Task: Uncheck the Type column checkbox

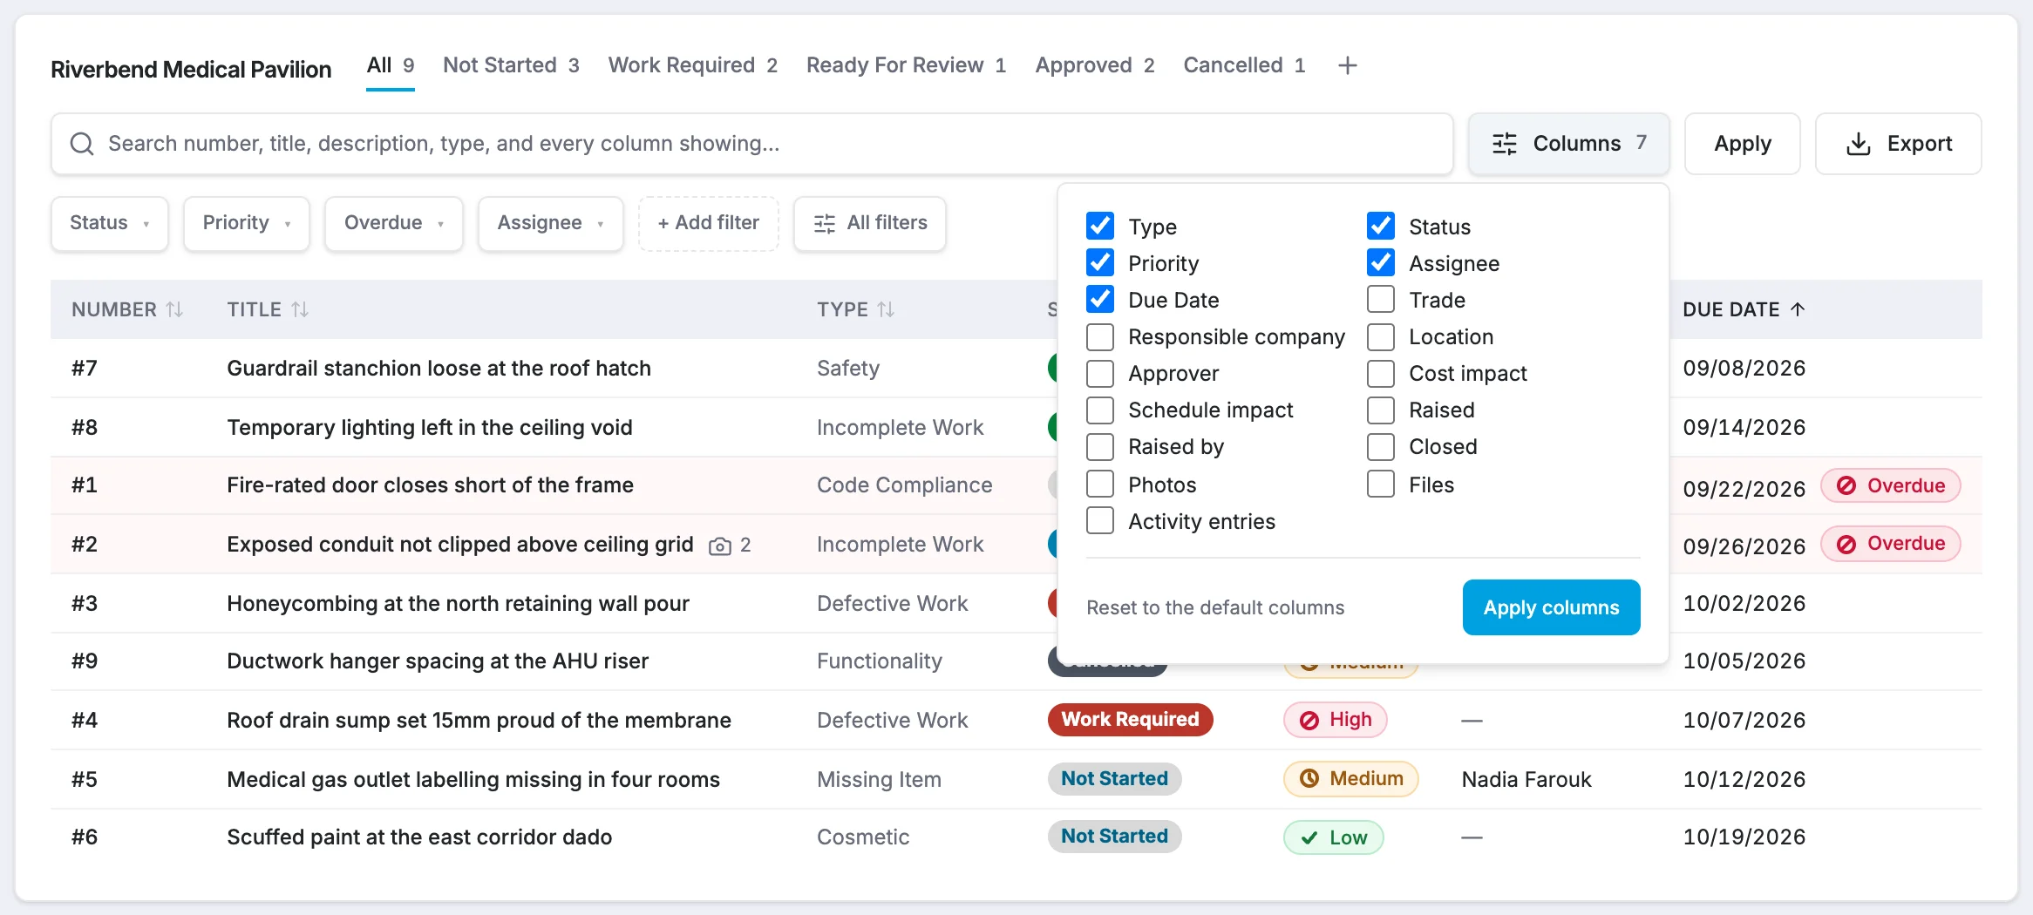Action: [1100, 226]
